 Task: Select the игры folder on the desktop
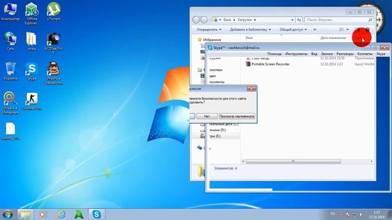tap(32, 41)
